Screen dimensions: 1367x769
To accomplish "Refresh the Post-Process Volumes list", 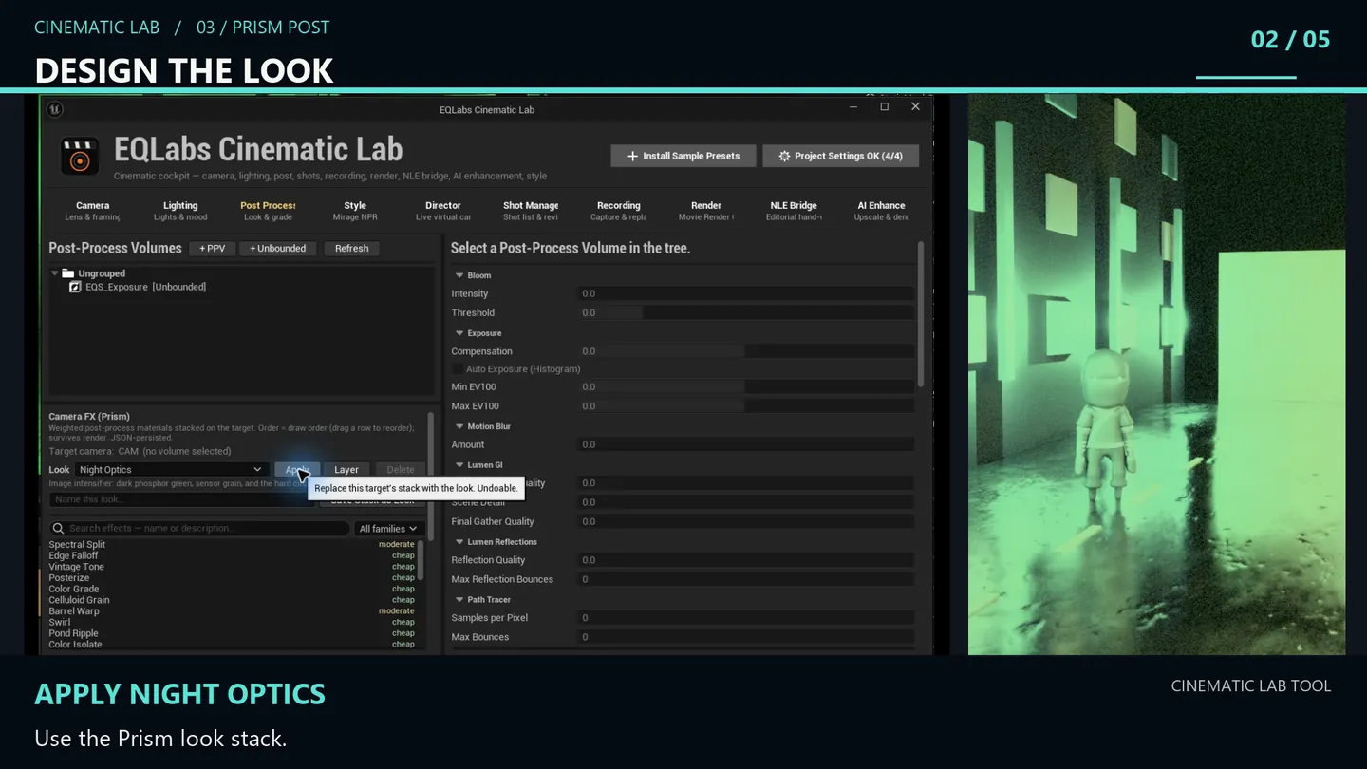I will click(352, 249).
